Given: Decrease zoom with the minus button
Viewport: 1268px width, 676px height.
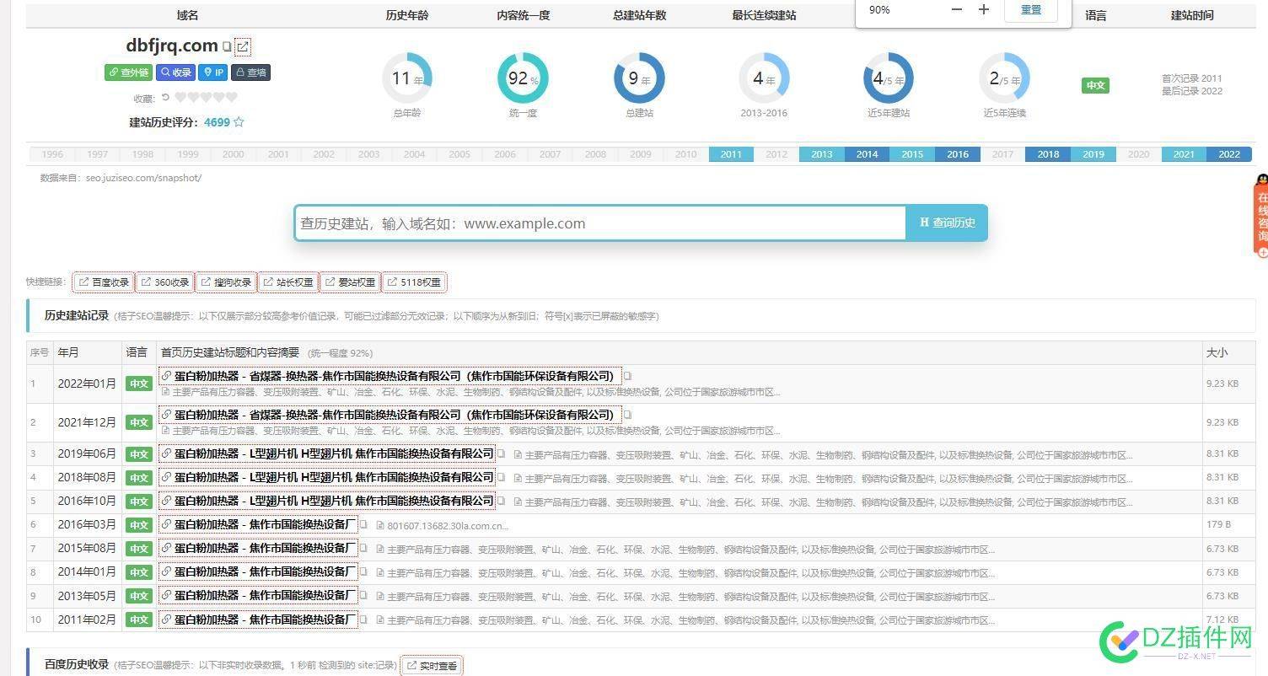Looking at the screenshot, I should [956, 9].
